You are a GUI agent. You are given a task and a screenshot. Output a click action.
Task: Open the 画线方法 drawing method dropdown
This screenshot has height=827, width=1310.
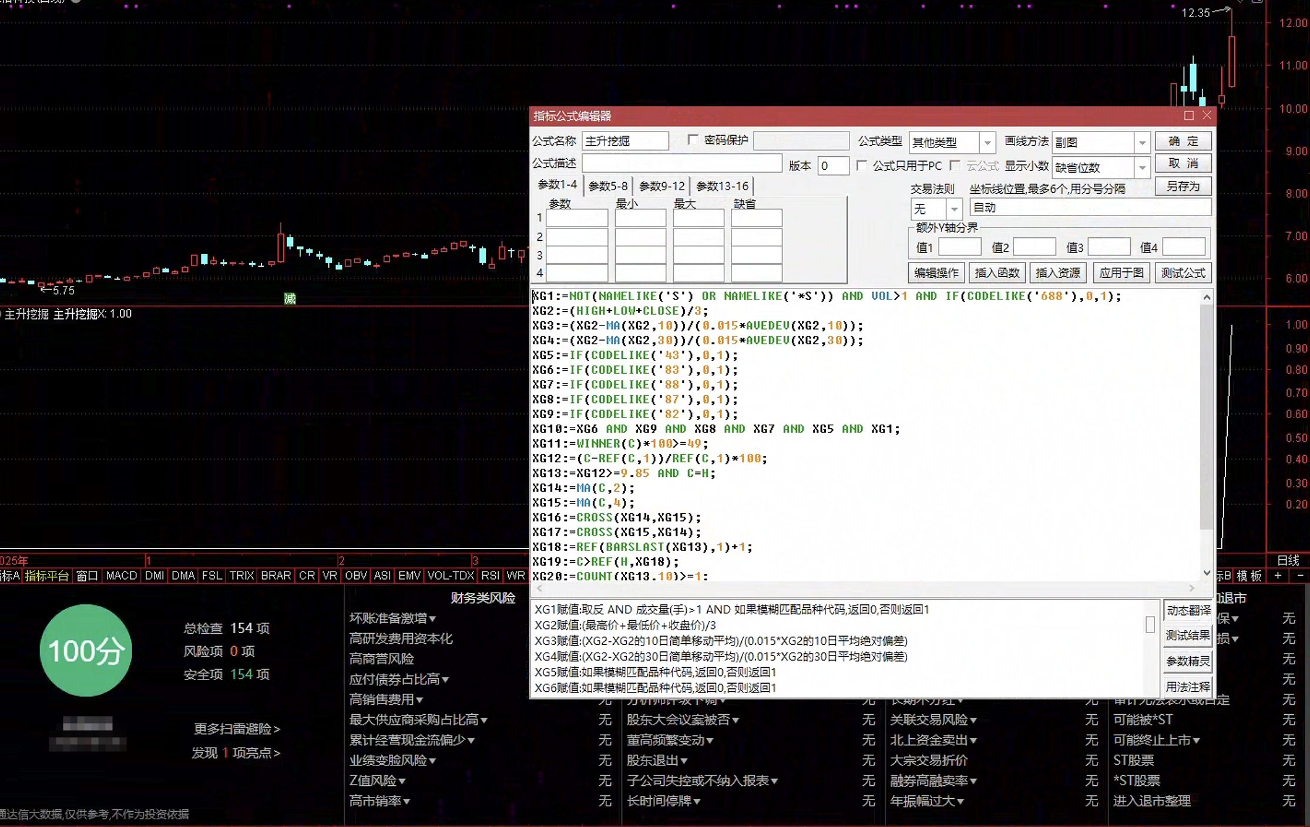(1141, 142)
